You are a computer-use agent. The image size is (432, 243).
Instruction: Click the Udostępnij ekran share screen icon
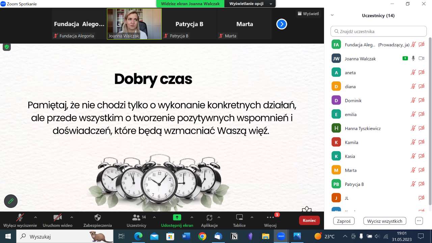[177, 217]
